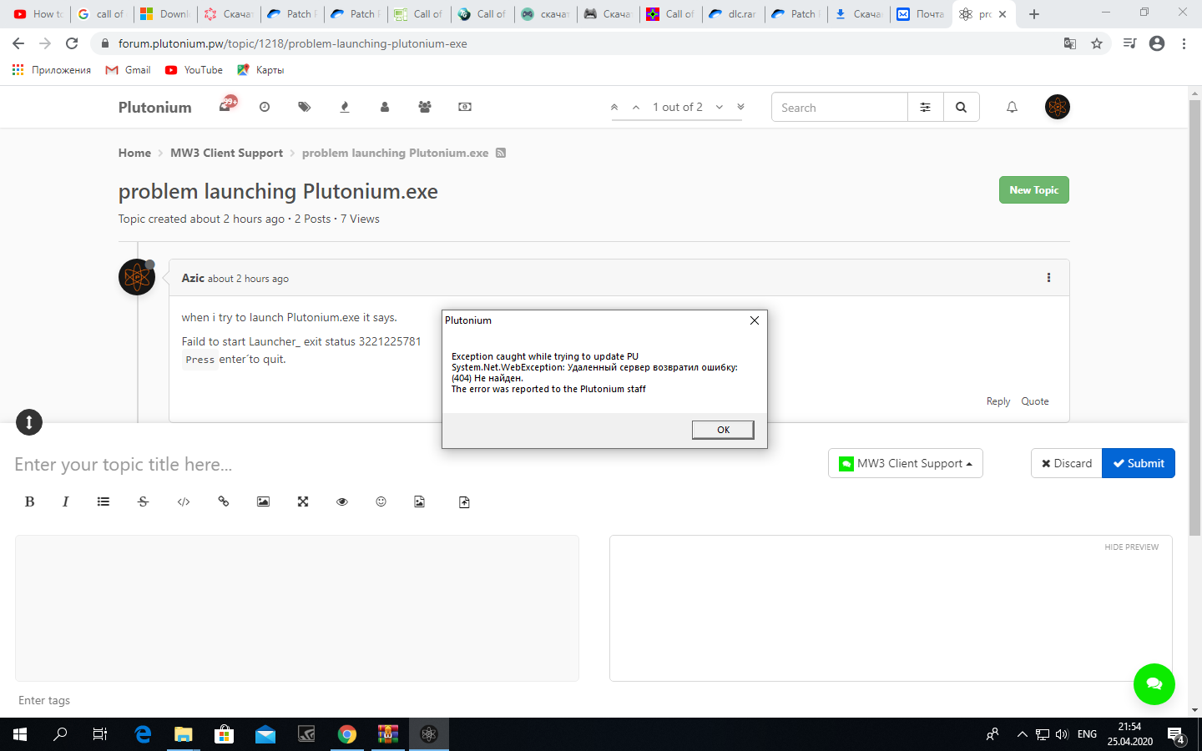Open advanced search options next to Search

(925, 107)
